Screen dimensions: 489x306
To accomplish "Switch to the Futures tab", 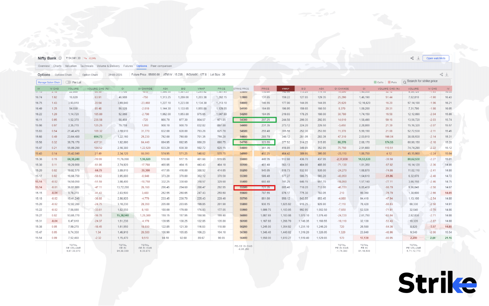I will [128, 66].
